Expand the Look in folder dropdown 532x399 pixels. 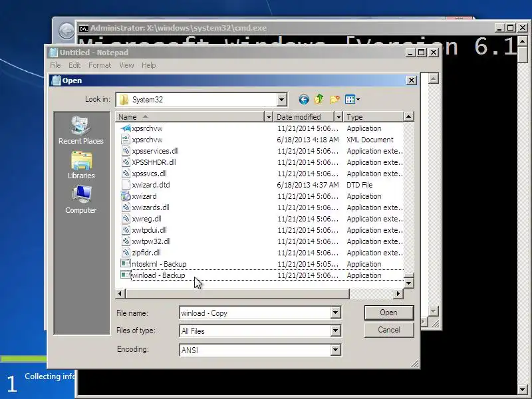(x=281, y=100)
